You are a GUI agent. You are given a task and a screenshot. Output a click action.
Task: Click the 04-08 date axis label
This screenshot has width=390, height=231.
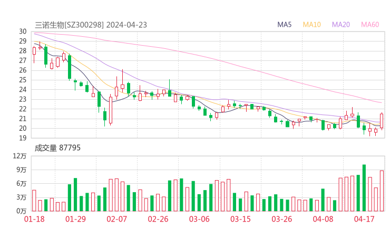tap(323, 219)
